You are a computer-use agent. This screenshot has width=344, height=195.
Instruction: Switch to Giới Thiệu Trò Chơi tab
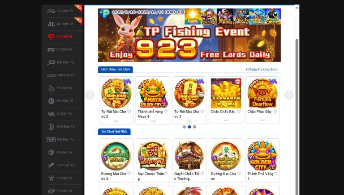point(116,69)
